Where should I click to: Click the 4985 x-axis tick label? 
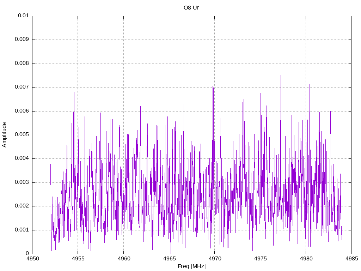[351, 259]
